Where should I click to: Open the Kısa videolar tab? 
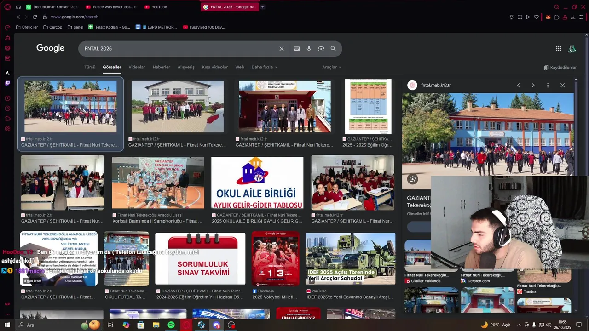(214, 67)
